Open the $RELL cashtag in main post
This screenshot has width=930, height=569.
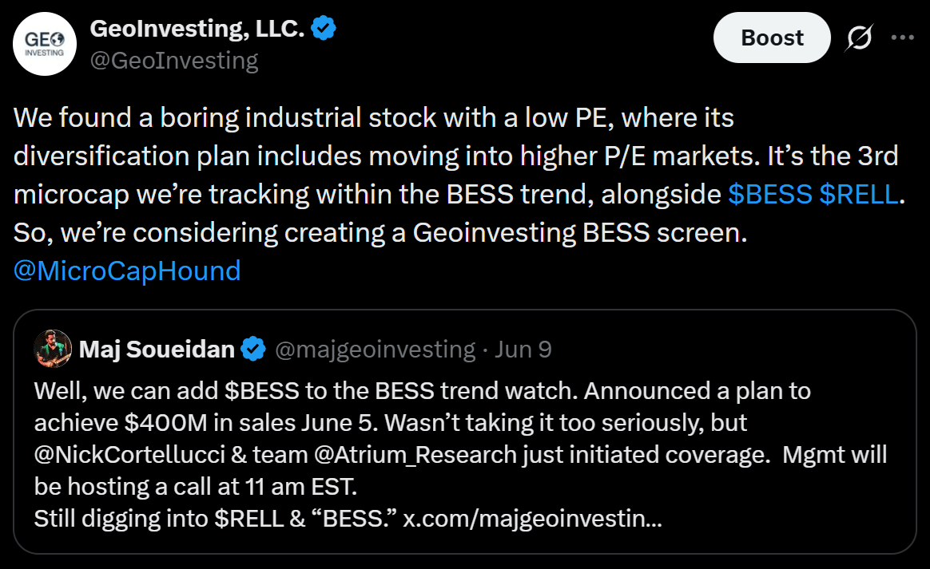point(859,195)
